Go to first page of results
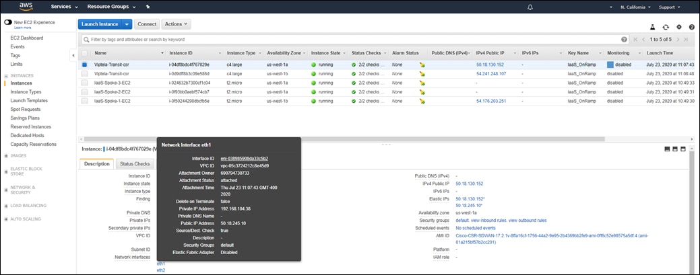Viewport: 700px width, 275px height. 636,40
